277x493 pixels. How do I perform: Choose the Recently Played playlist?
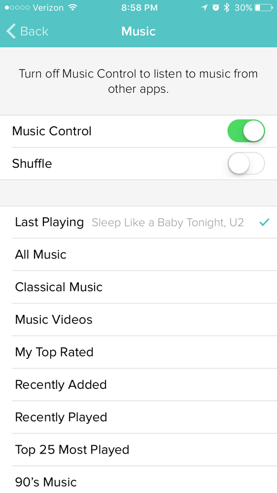(x=138, y=417)
